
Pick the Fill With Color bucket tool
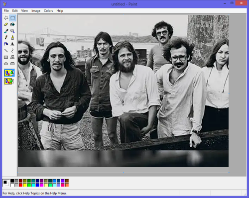(x=12, y=24)
